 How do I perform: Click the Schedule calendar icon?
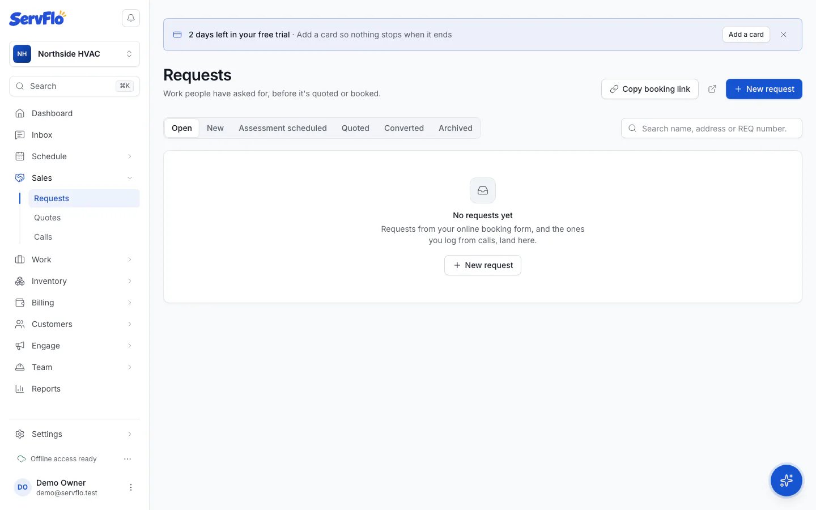pos(20,156)
